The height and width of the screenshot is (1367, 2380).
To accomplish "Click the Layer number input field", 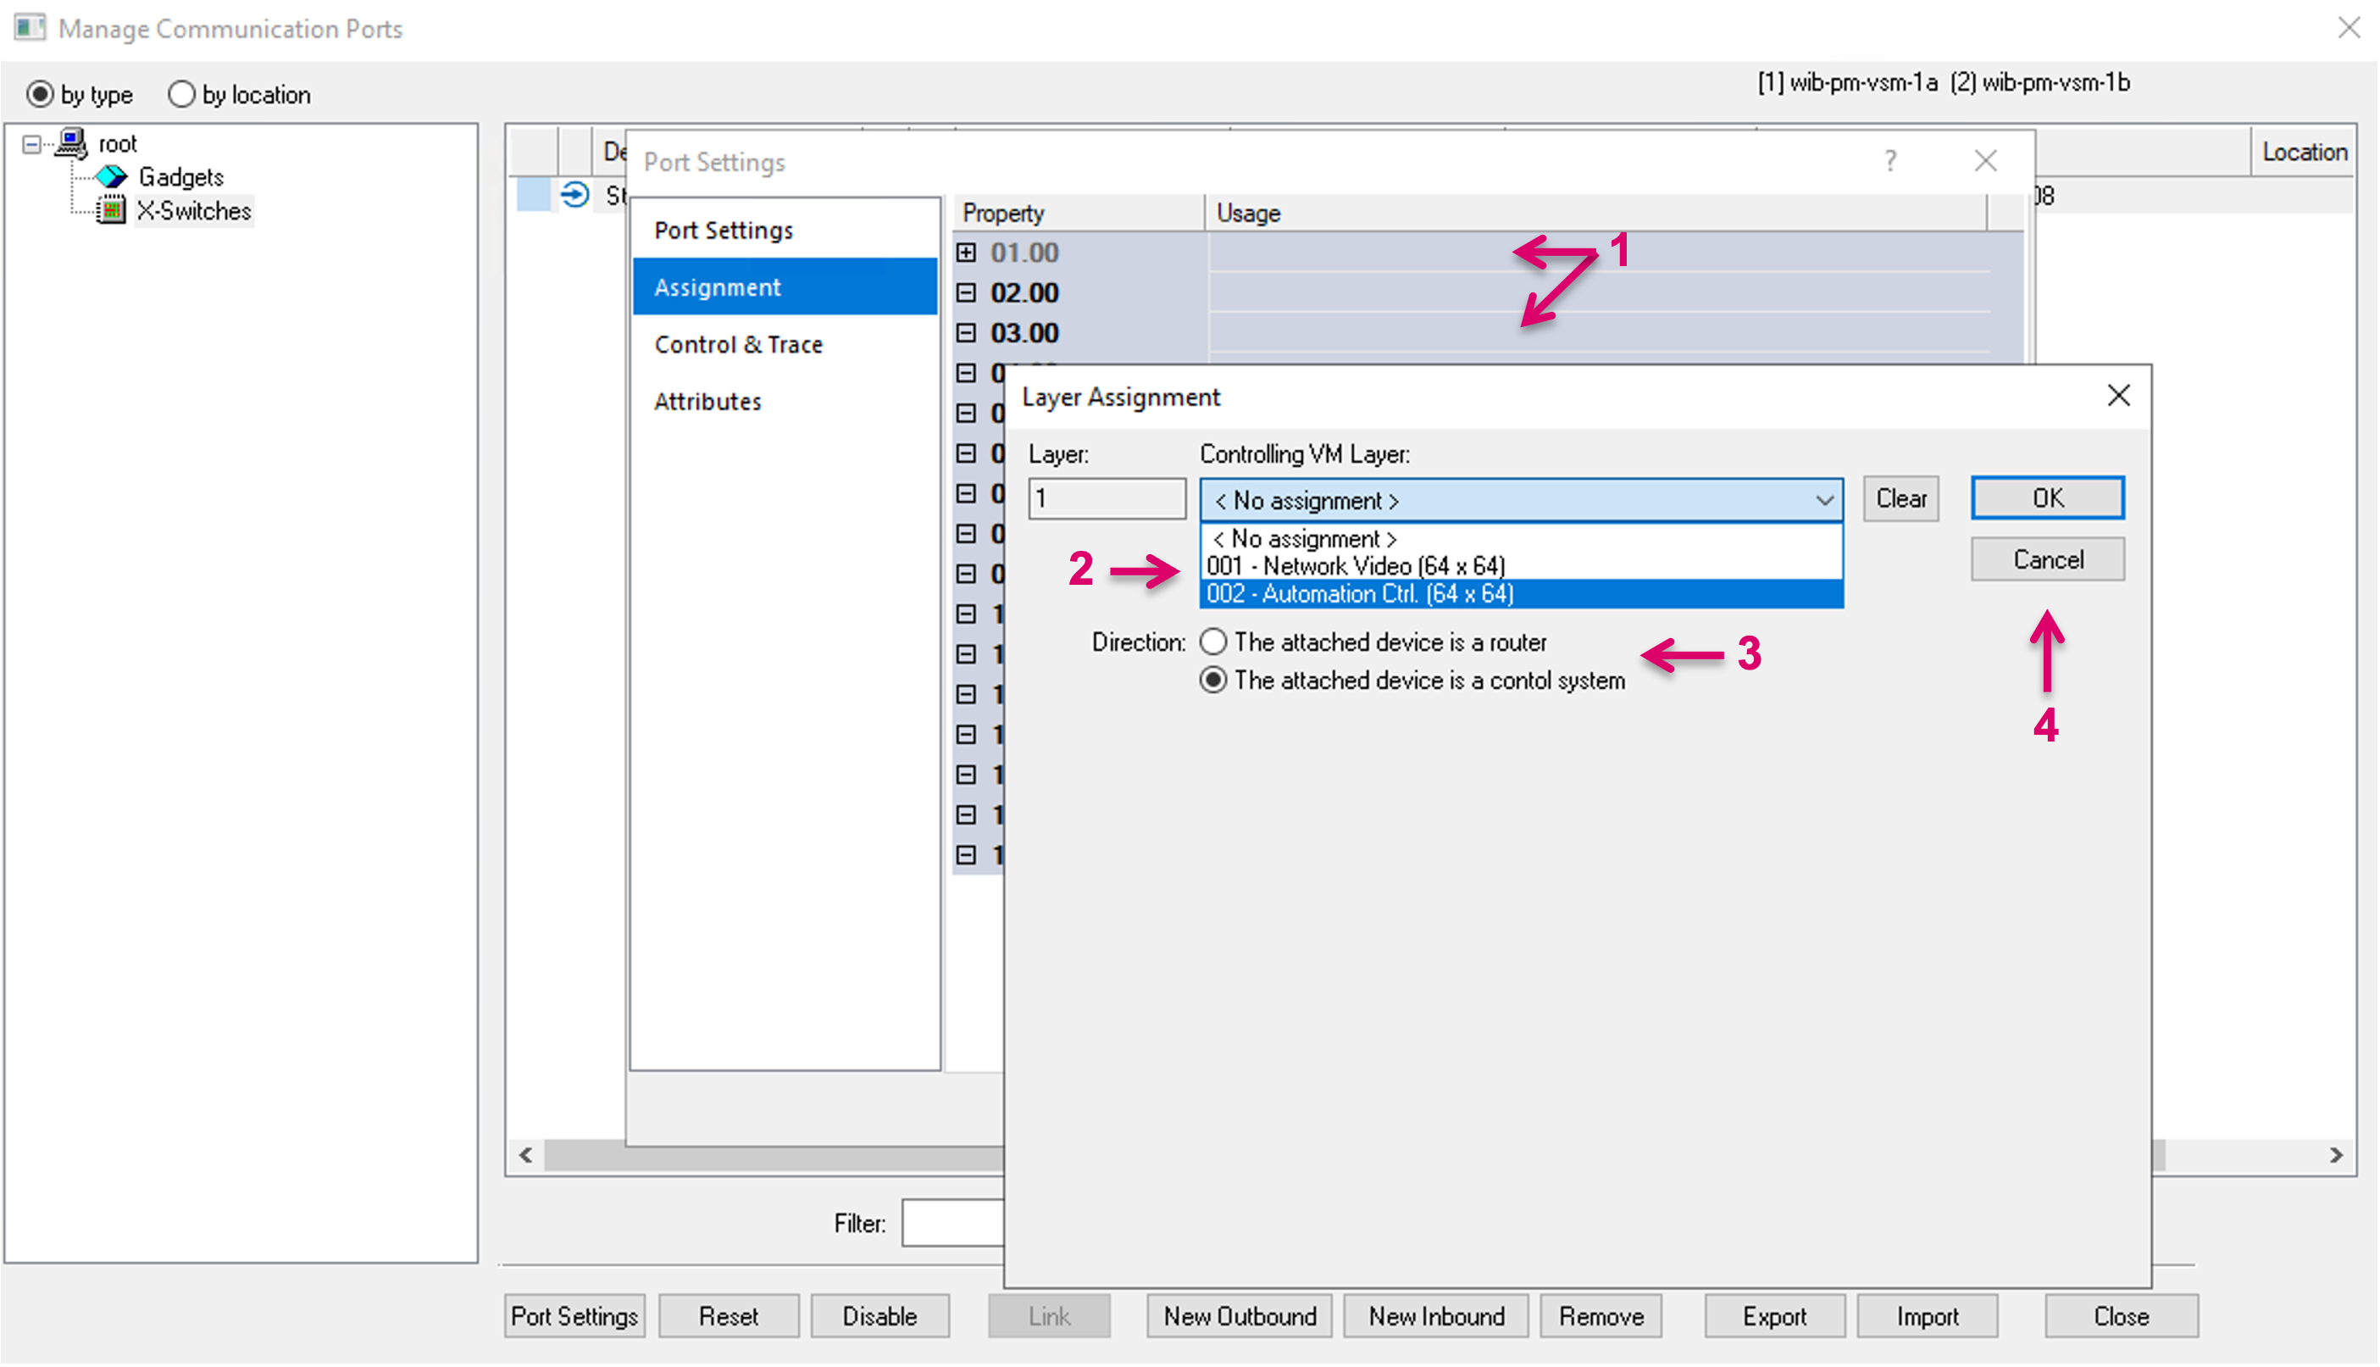I will click(x=1107, y=498).
